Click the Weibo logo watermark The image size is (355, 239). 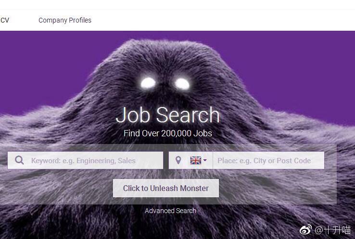click(x=305, y=230)
